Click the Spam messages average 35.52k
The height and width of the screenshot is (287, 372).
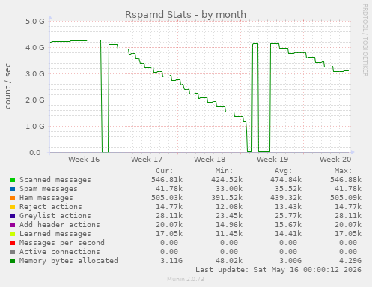pos(288,189)
